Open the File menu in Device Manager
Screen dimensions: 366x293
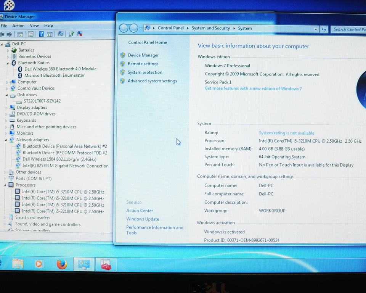4,26
